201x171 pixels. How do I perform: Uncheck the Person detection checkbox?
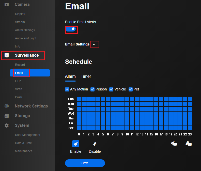point(92,89)
